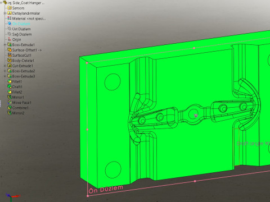
Task: Select the Sensors folder icon
Action: pyautogui.click(x=10, y=8)
